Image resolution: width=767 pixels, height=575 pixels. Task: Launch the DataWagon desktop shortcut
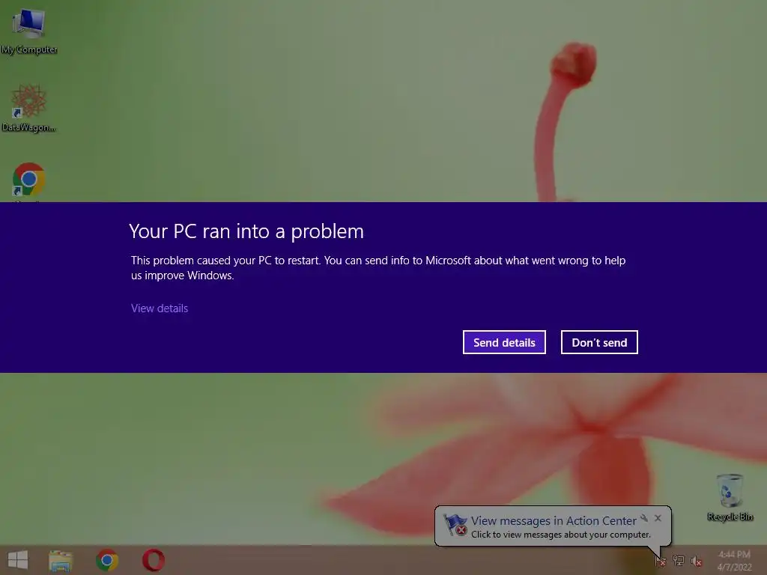point(28,108)
